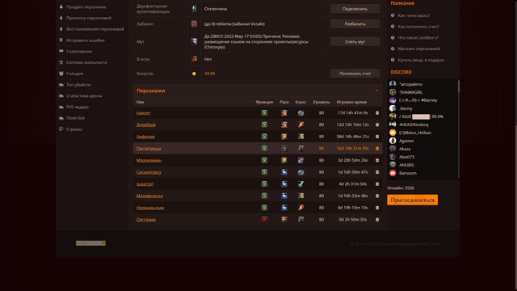The image size is (517, 291).
Task: Open PVE ладдер in sidebar
Action: (78, 107)
